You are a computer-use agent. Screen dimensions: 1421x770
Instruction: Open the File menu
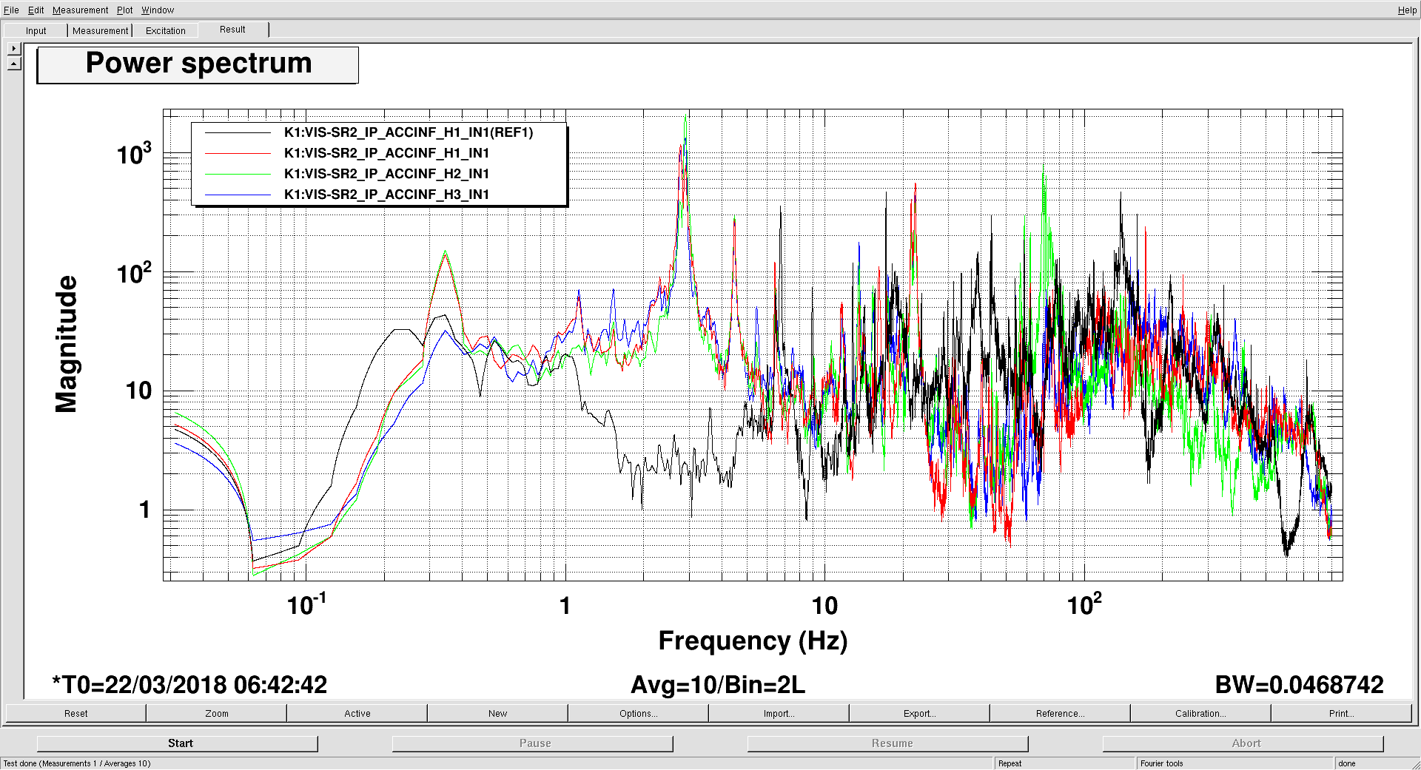11,10
